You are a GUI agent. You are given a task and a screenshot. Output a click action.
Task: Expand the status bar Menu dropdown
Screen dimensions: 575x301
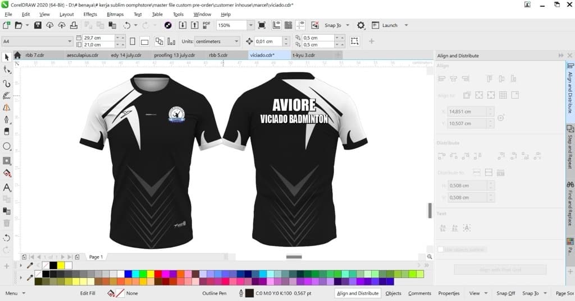coord(24,293)
